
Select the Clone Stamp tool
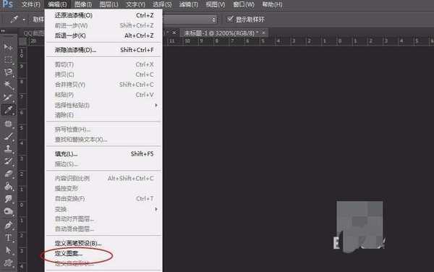click(x=8, y=148)
